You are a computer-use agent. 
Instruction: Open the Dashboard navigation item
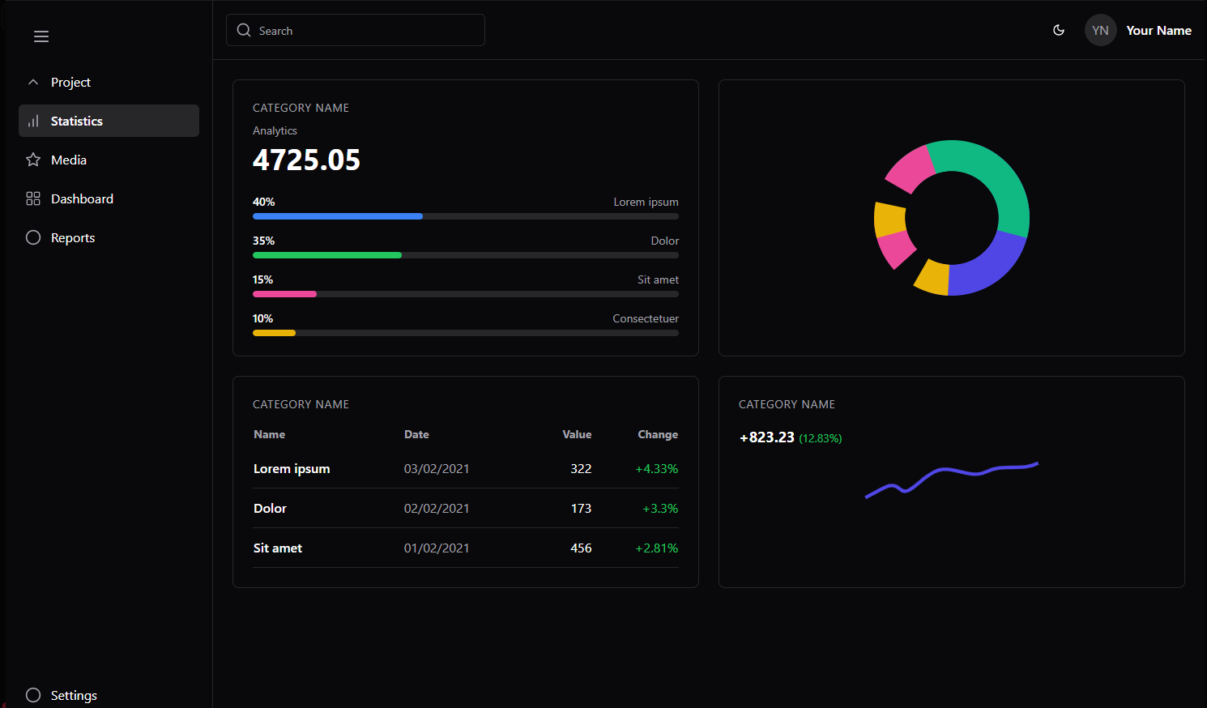[x=82, y=198]
